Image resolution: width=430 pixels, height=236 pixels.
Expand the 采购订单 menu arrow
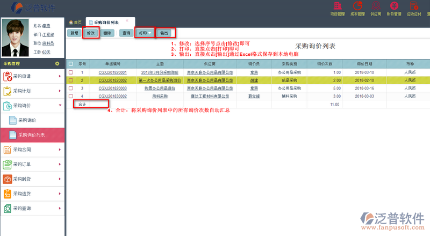tap(60, 164)
